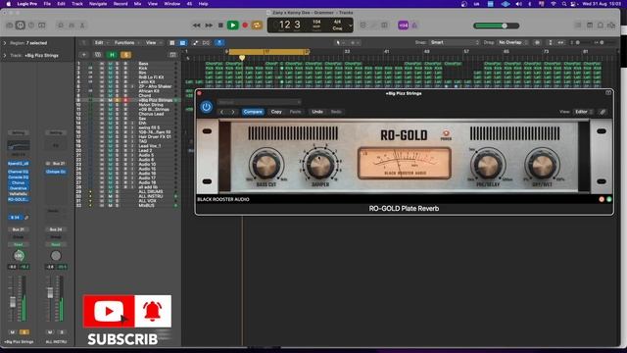
Task: Open the File menu
Action: click(x=47, y=4)
